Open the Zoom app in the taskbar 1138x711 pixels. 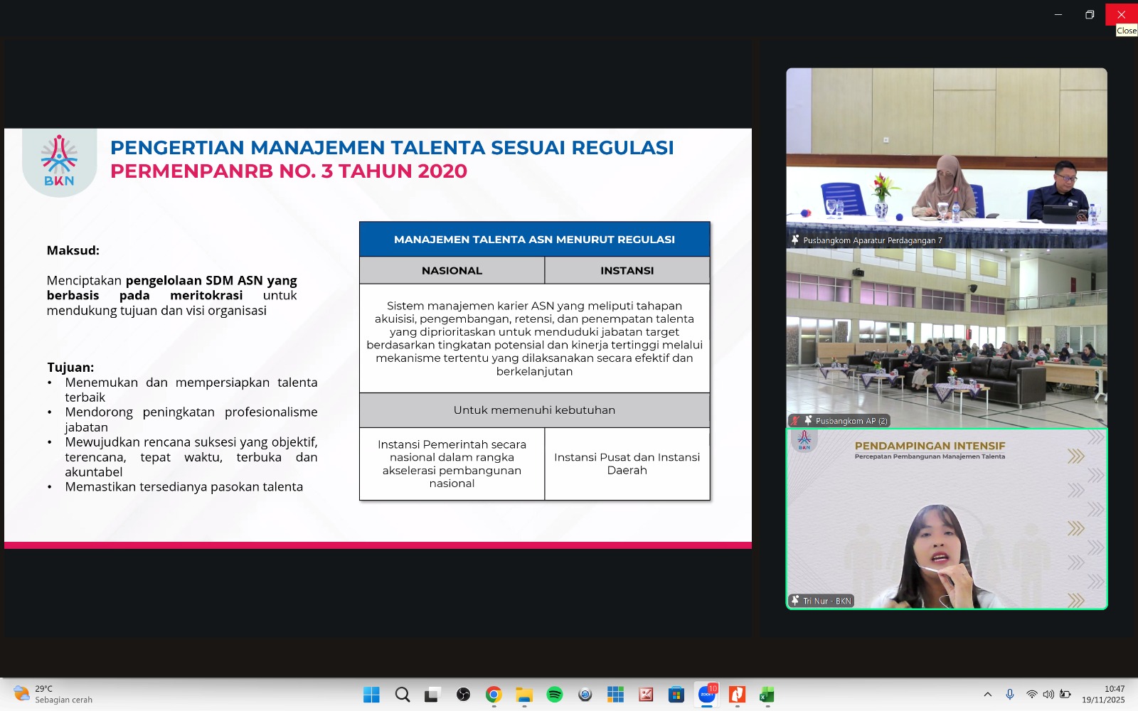click(707, 695)
